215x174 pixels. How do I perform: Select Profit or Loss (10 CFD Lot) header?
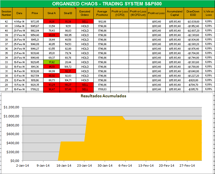point(138,13)
